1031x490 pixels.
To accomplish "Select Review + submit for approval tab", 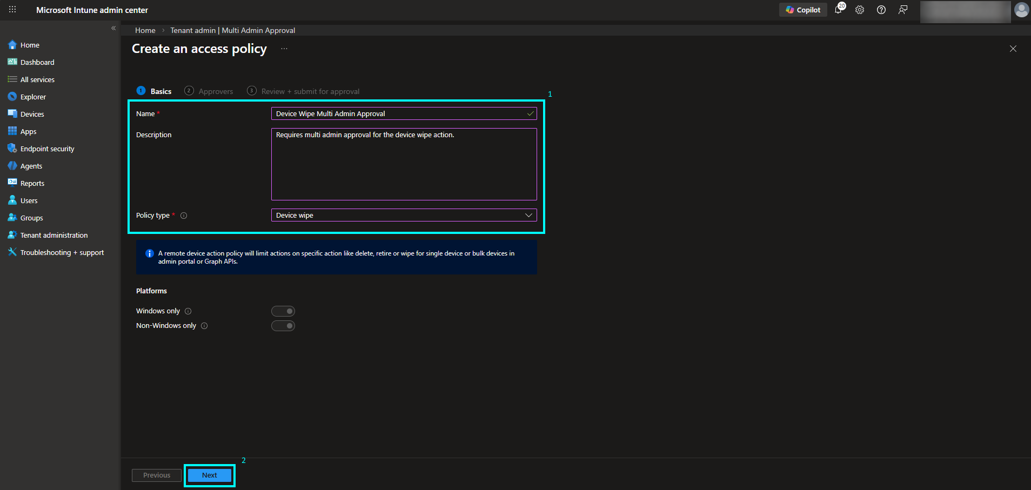I will [x=303, y=91].
